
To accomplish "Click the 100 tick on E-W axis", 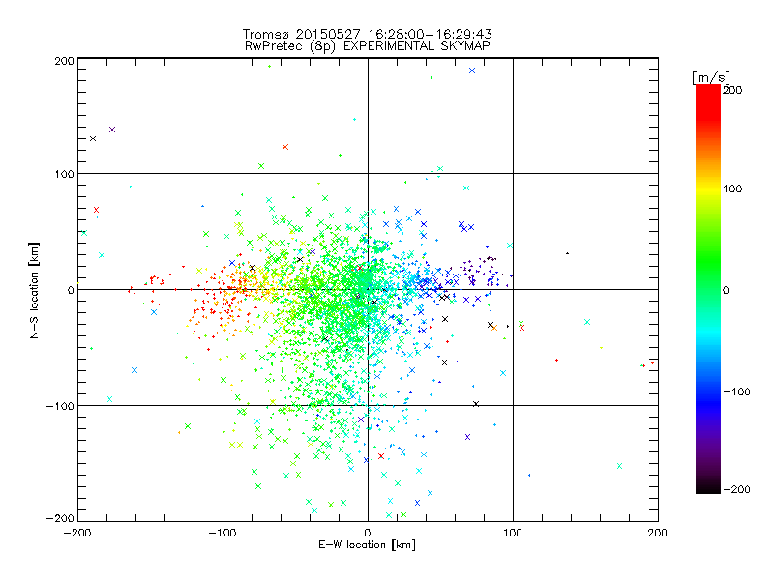I will point(513,533).
